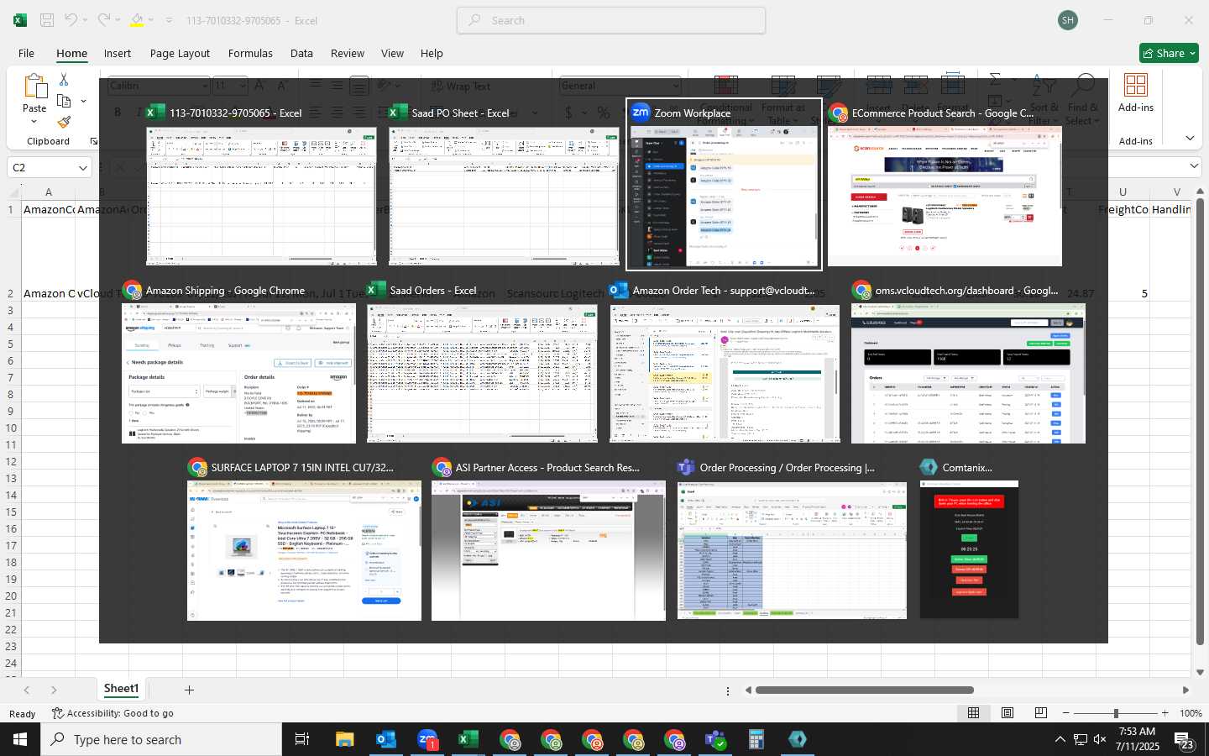The image size is (1209, 756).
Task: Switch to the Comtanix window thumbnail
Action: pos(969,549)
